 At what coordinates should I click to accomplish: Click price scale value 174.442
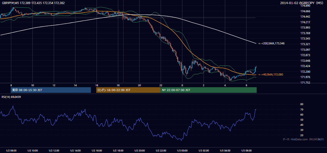[x=305, y=17]
